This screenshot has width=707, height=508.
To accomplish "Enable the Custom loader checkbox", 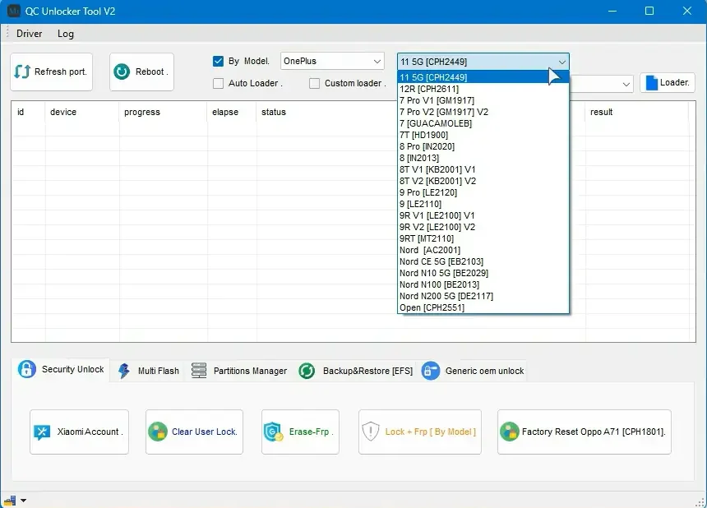I will tap(315, 83).
